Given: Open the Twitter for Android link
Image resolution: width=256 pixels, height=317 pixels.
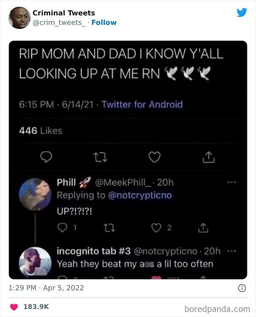Looking at the screenshot, I should [x=142, y=105].
